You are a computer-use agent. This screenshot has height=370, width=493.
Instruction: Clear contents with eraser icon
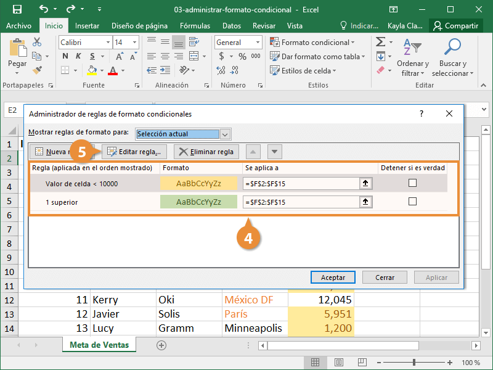tap(380, 70)
